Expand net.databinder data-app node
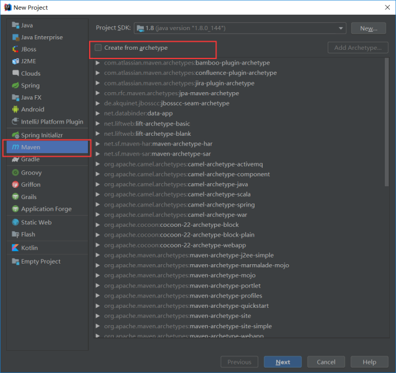Viewport: 396px width, 373px height. (x=98, y=113)
